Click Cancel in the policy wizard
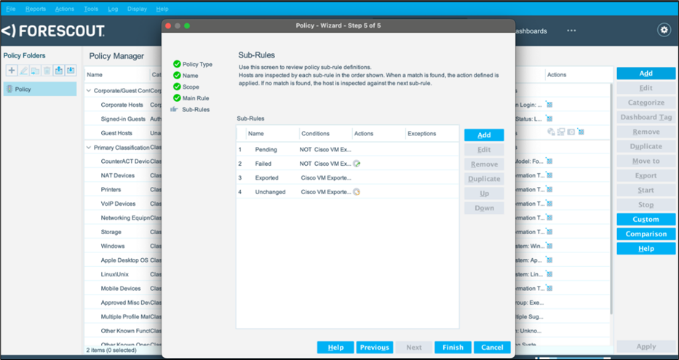679x360 pixels. point(493,348)
